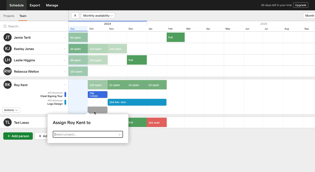This screenshot has width=315, height=172.
Task: Collapse Roy Kent's row
Action: pyautogui.click(x=65, y=85)
